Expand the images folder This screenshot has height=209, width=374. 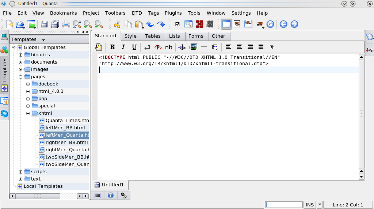[x=21, y=70]
